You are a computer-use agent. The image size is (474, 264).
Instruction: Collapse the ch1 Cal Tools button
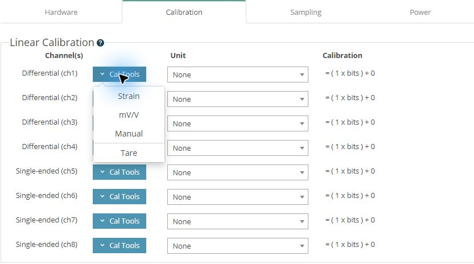(x=119, y=74)
